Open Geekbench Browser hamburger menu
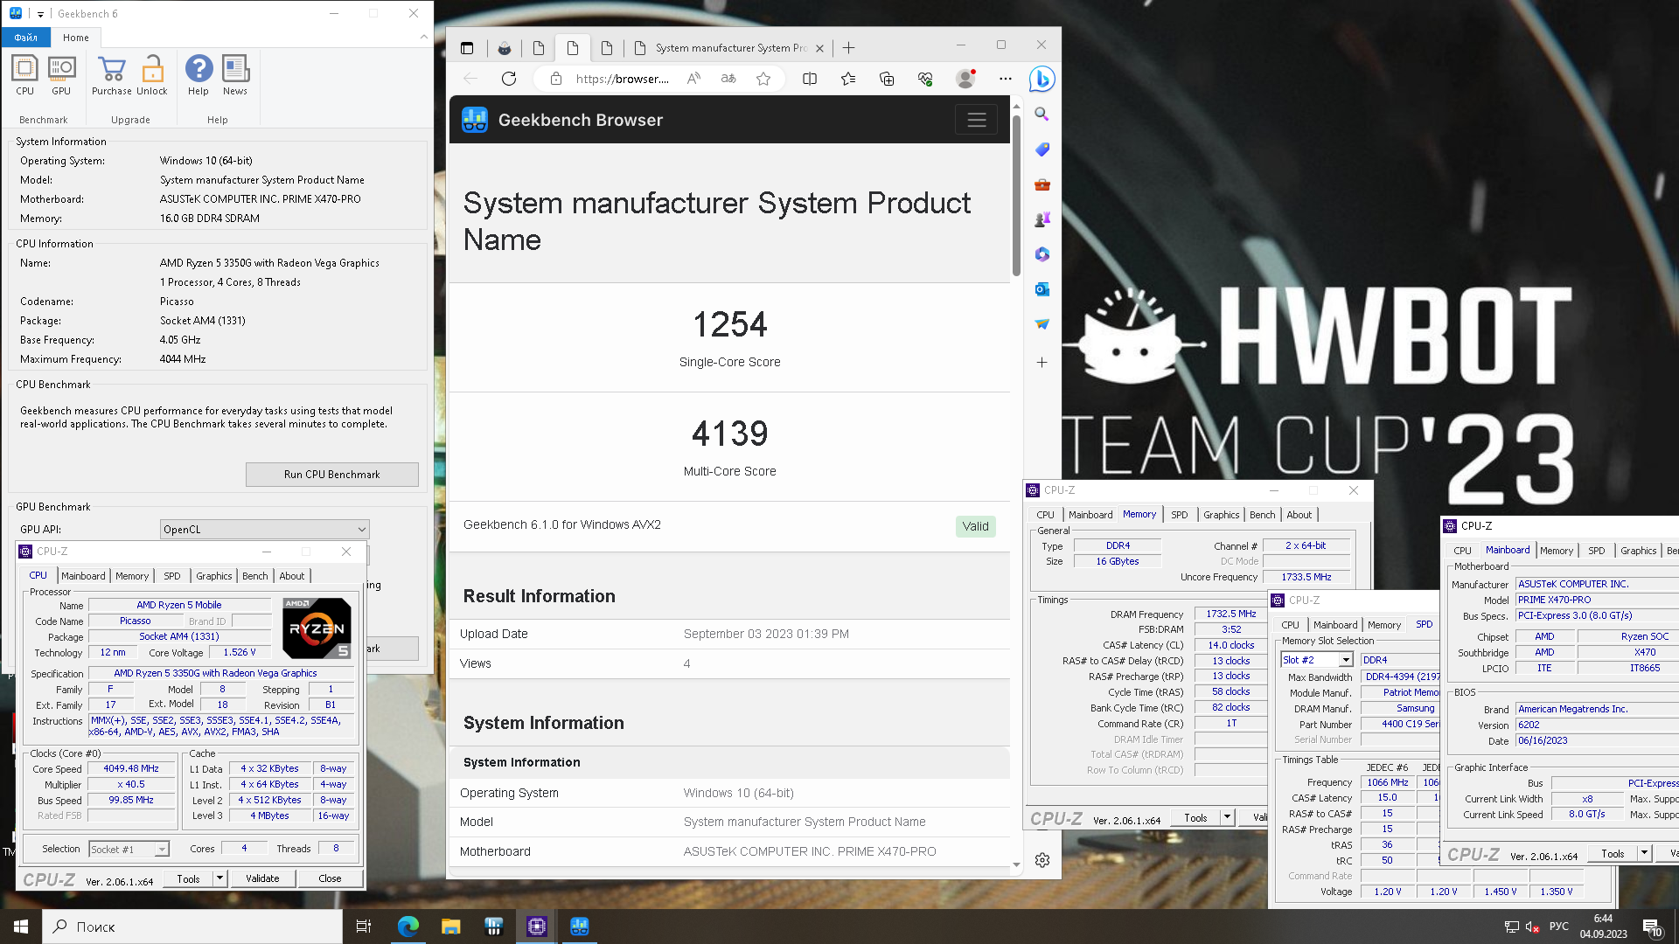Image resolution: width=1679 pixels, height=944 pixels. (977, 120)
